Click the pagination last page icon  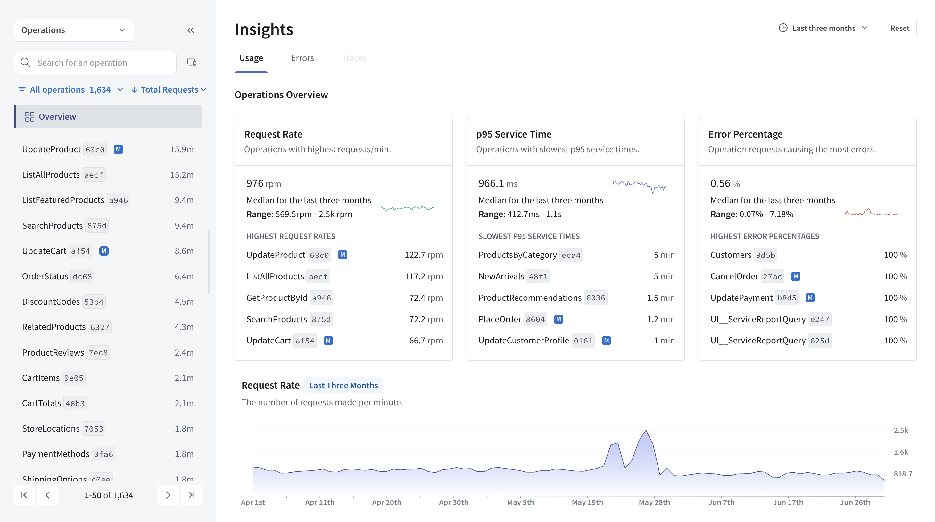(x=191, y=495)
